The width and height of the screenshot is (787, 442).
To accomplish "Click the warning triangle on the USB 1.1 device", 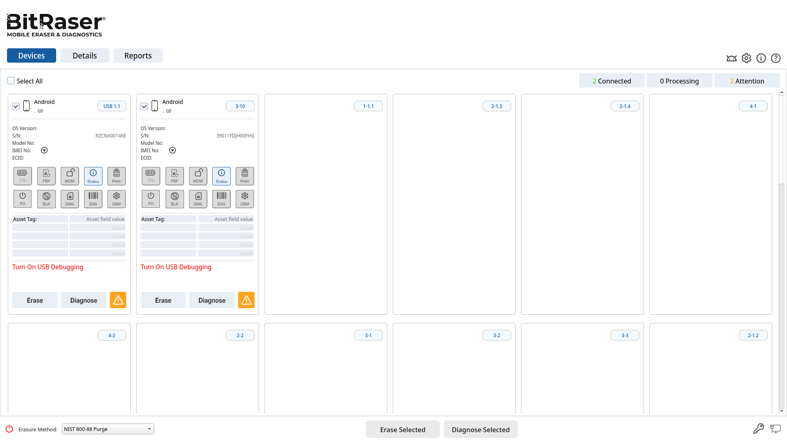I will [x=118, y=300].
